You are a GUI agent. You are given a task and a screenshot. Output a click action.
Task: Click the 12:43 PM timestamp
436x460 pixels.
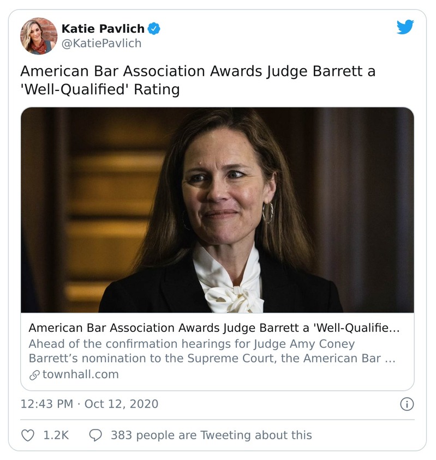(x=47, y=404)
